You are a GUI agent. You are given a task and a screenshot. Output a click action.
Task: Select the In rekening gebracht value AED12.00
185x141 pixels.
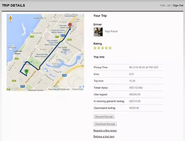pos(135,101)
